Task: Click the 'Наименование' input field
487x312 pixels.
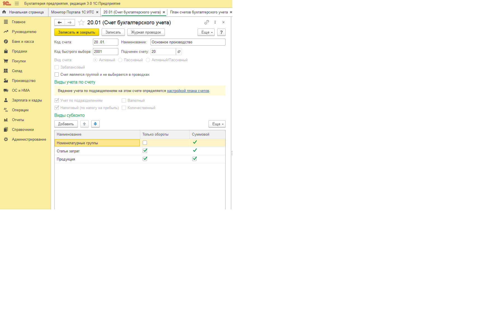Action: [188, 42]
